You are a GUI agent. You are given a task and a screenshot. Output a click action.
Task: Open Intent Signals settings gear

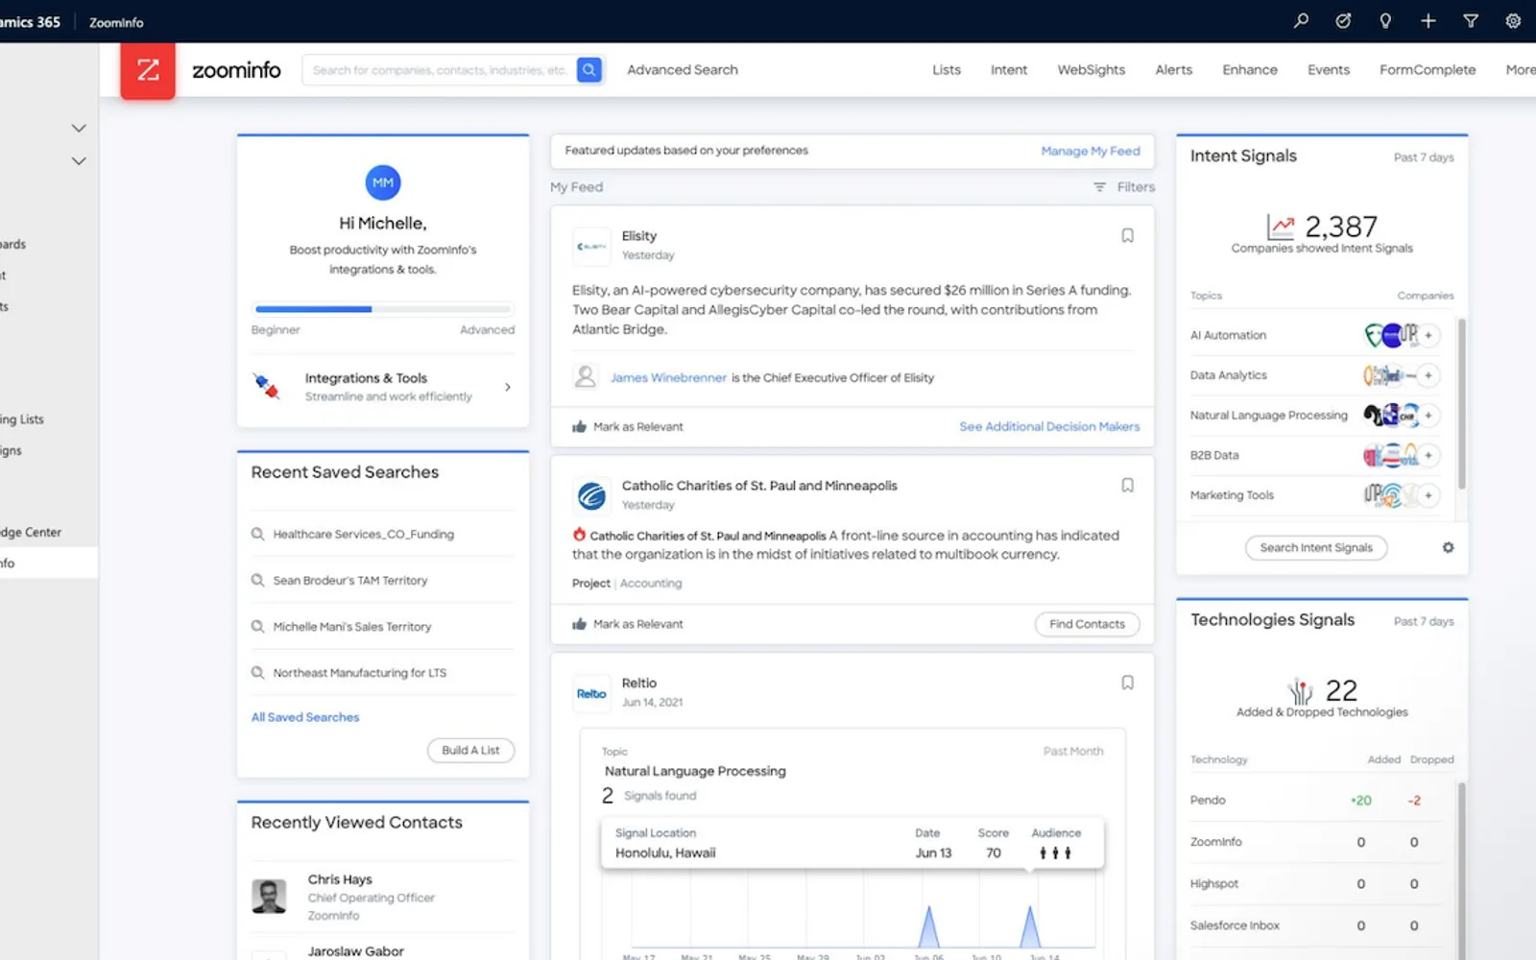(x=1448, y=547)
